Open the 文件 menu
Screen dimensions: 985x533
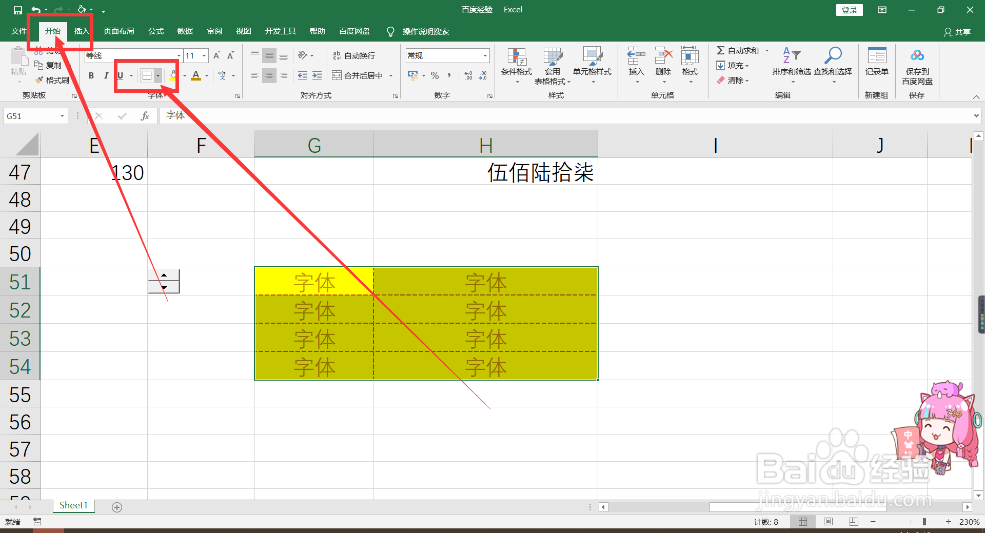click(x=18, y=31)
